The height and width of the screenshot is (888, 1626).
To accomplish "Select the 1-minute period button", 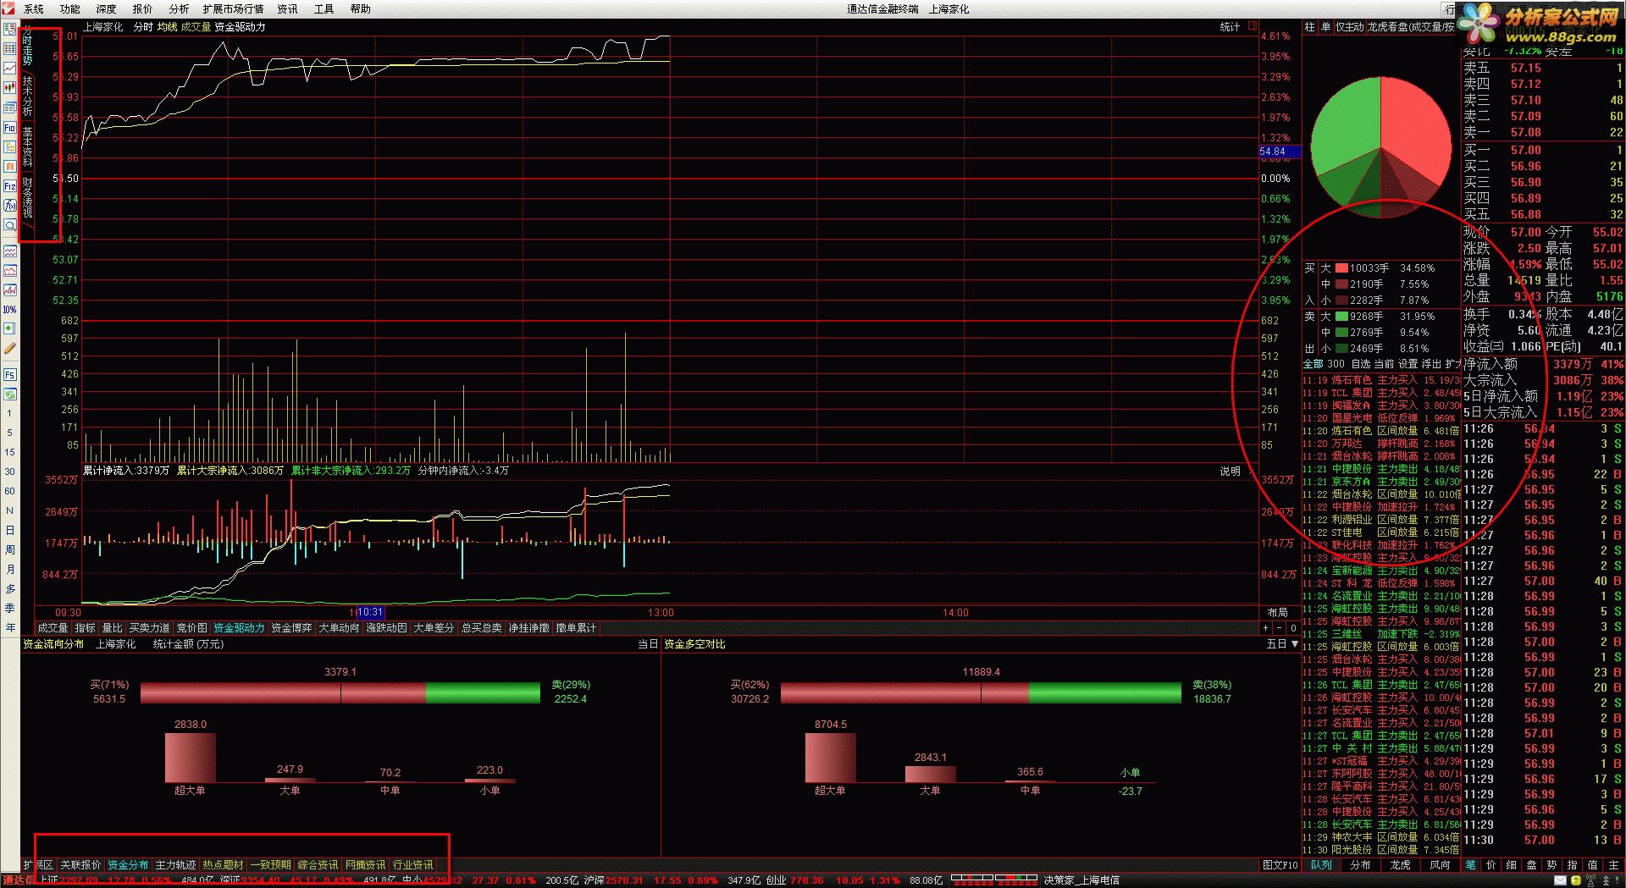I will click(x=9, y=413).
